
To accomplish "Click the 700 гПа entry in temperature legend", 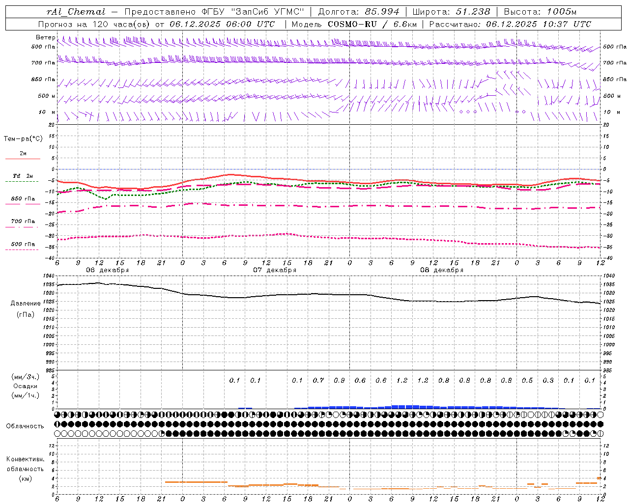I will 23,222.
